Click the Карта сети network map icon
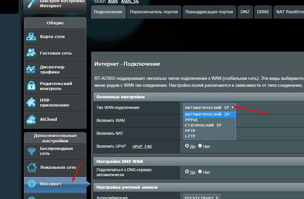 (x=31, y=36)
